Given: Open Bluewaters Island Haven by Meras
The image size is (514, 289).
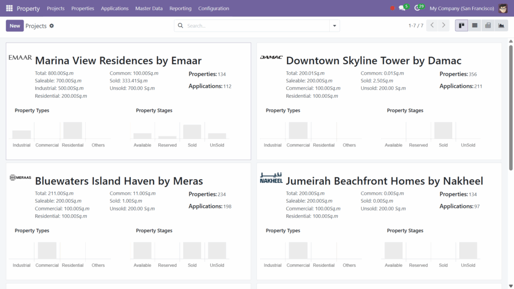Looking at the screenshot, I should [118, 181].
